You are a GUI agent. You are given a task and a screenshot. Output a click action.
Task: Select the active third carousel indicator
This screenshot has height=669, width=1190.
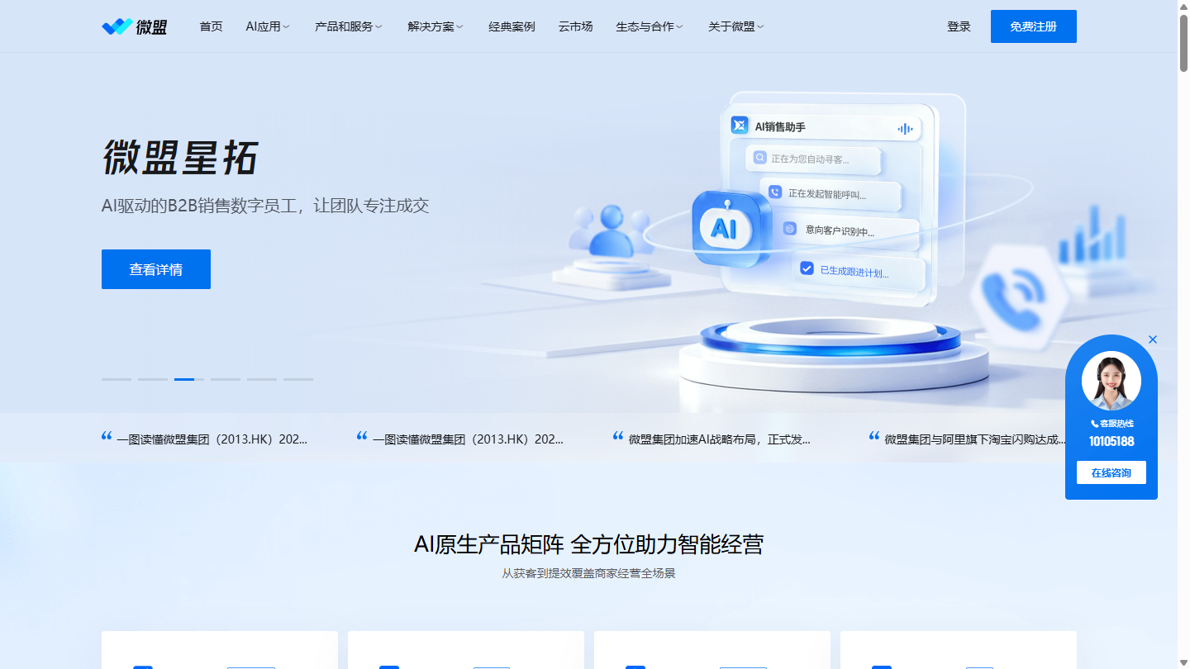tap(189, 379)
